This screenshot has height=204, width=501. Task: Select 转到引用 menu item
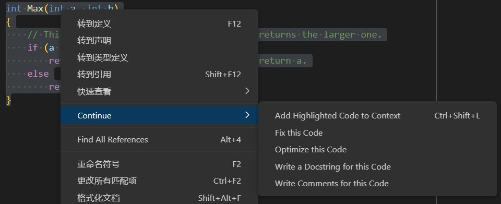coord(159,75)
